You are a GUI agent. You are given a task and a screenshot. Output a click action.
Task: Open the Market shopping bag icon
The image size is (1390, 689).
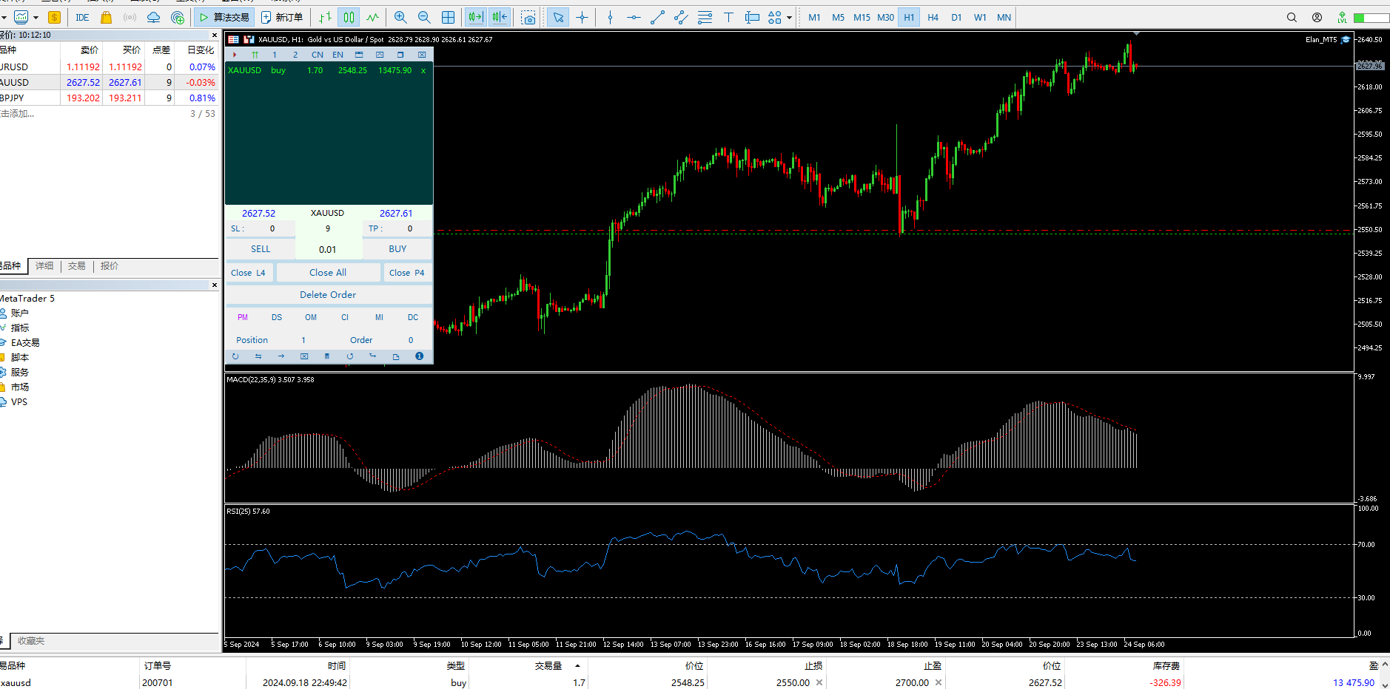106,17
